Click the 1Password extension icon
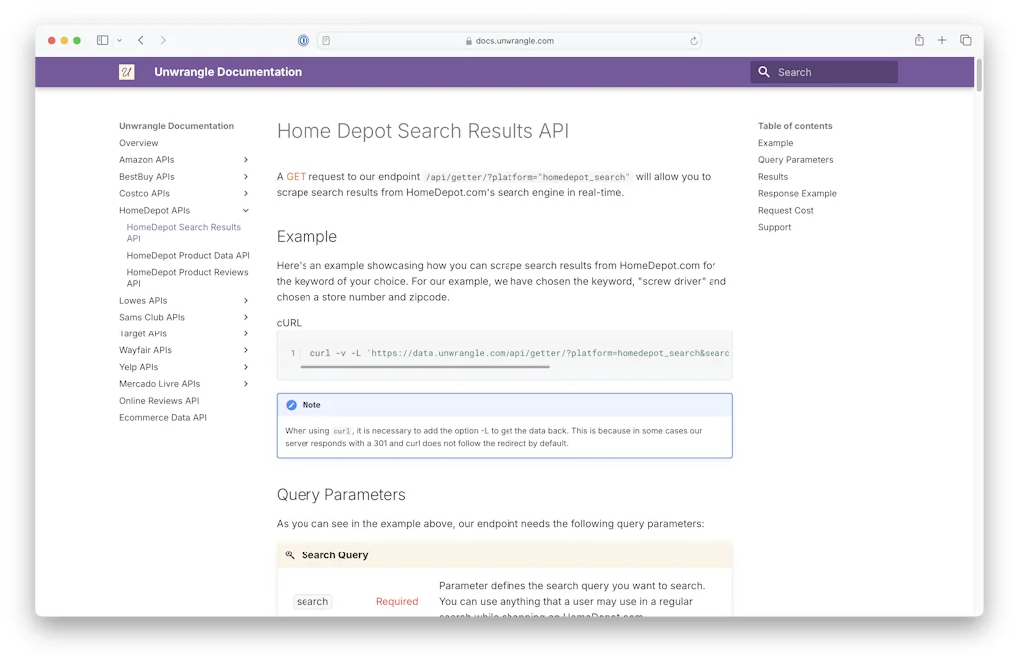The image size is (1019, 663). coord(304,41)
